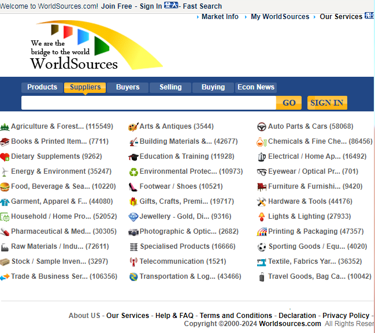Image resolution: width=375 pixels, height=333 pixels.
Task: Click the yellow SIGN IN button
Action: pyautogui.click(x=327, y=103)
